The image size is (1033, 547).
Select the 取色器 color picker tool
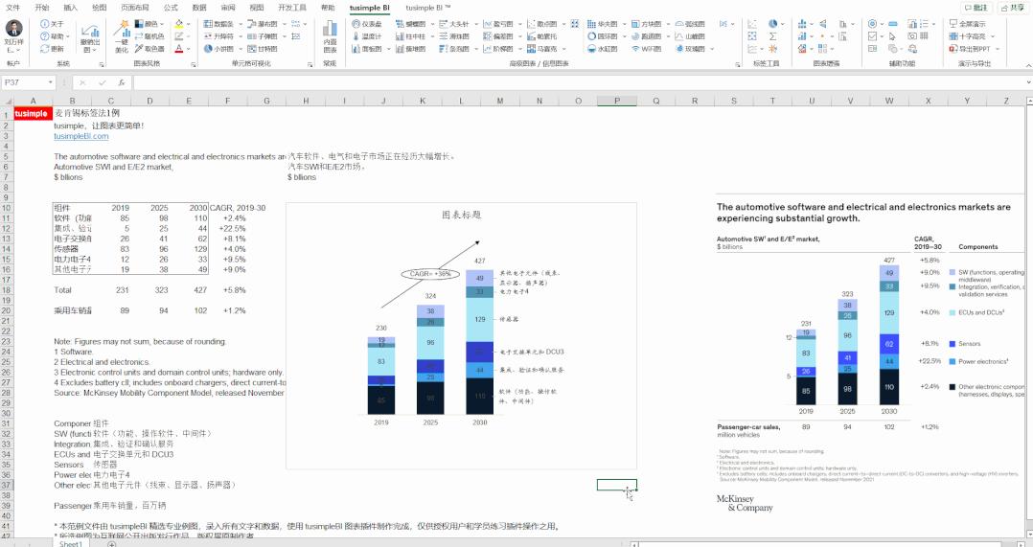(149, 49)
